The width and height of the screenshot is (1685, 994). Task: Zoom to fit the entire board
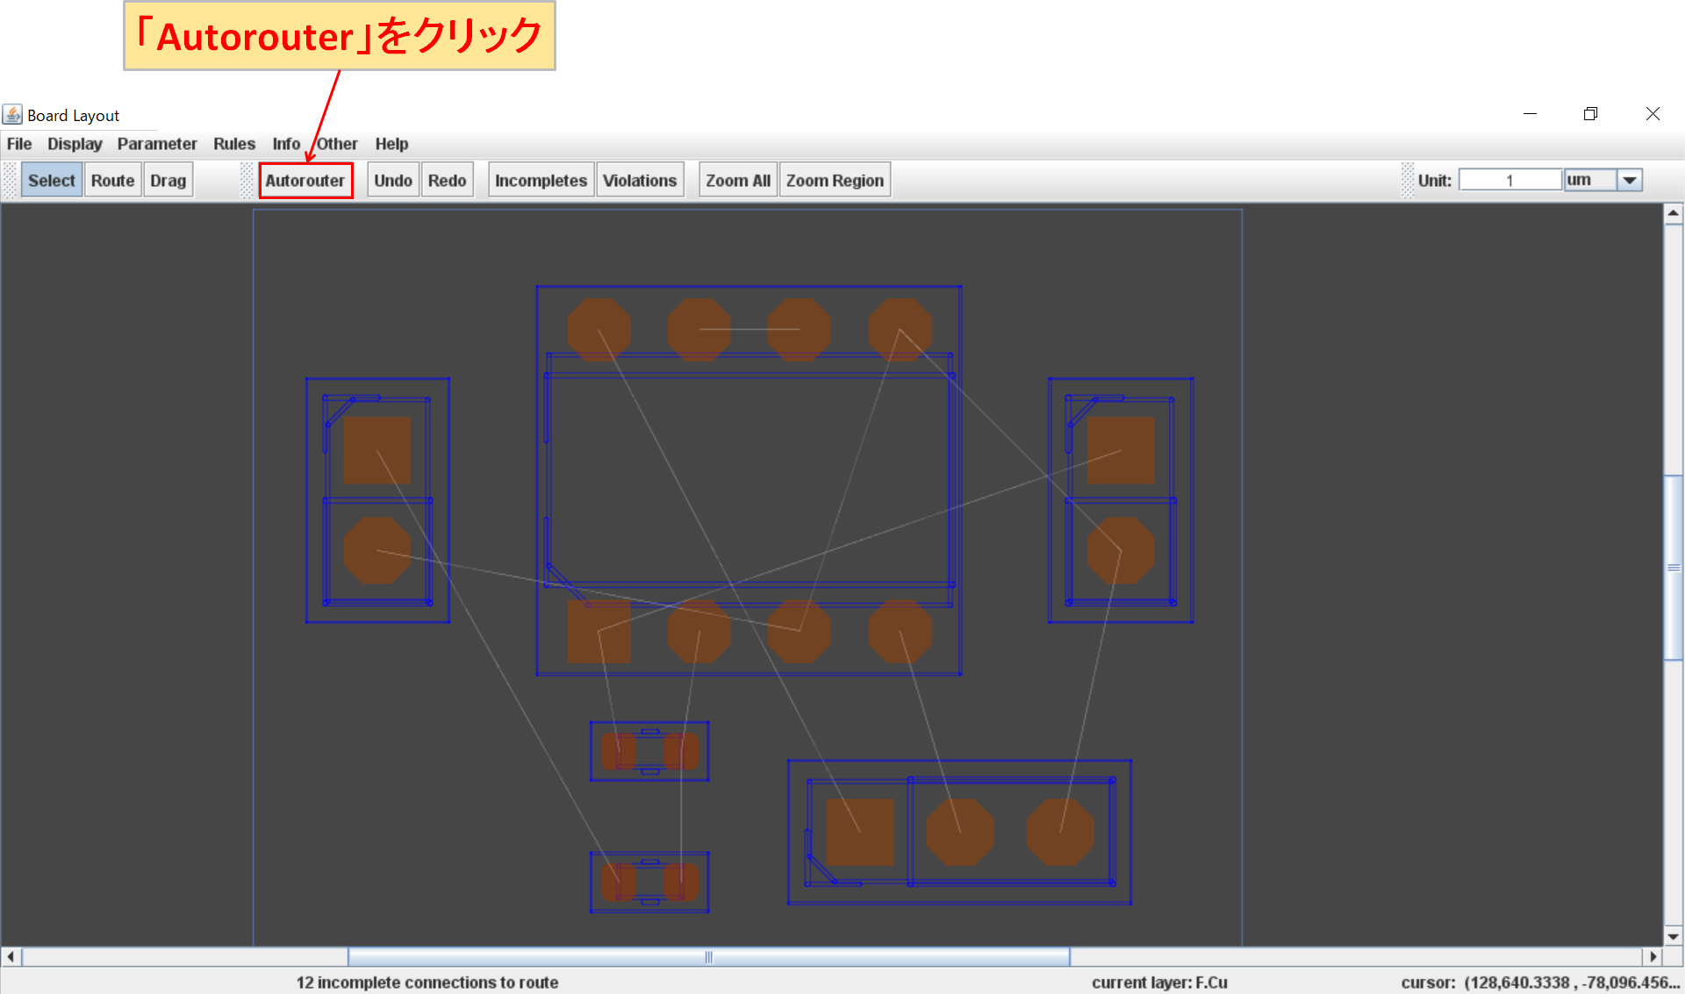737,180
